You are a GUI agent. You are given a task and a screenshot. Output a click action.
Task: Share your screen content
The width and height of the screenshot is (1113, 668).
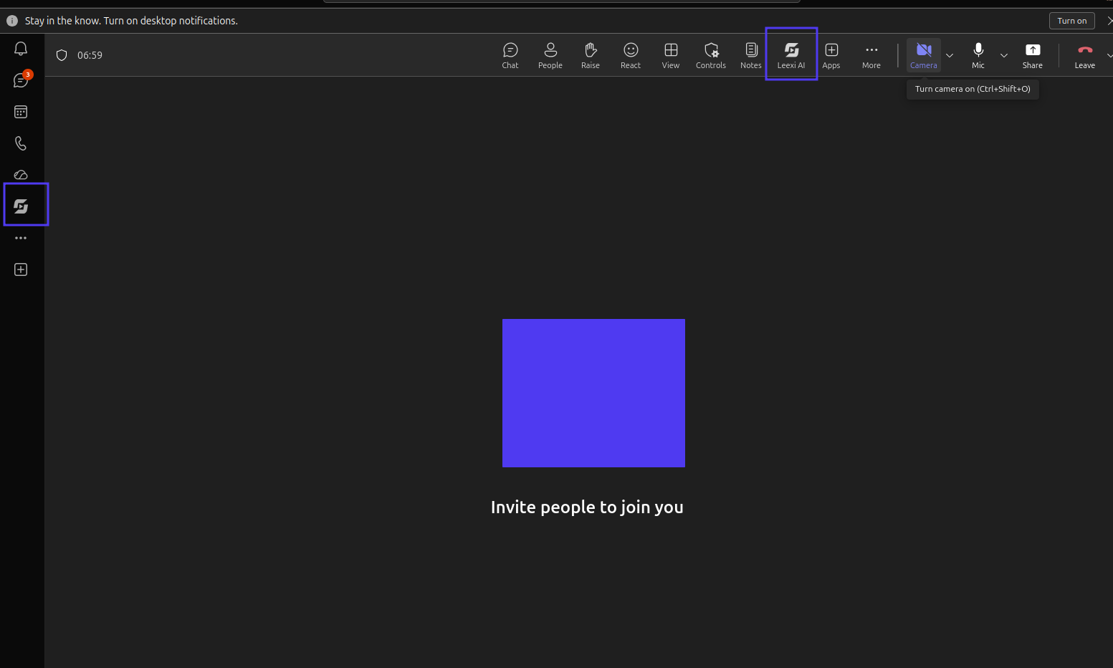pyautogui.click(x=1033, y=55)
